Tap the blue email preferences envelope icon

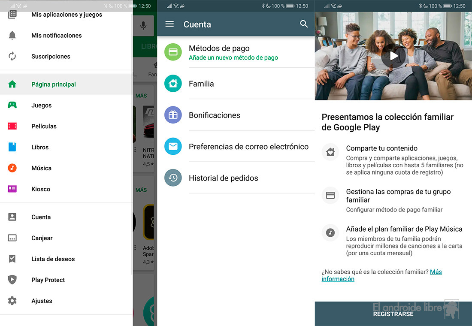[173, 146]
